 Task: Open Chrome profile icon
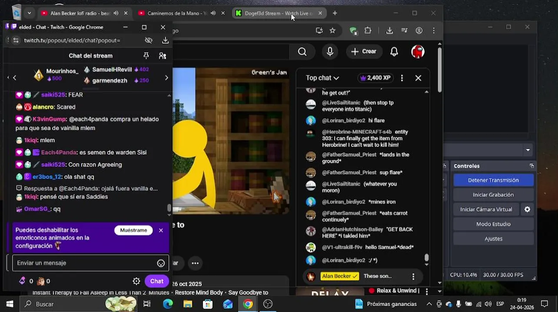click(419, 30)
